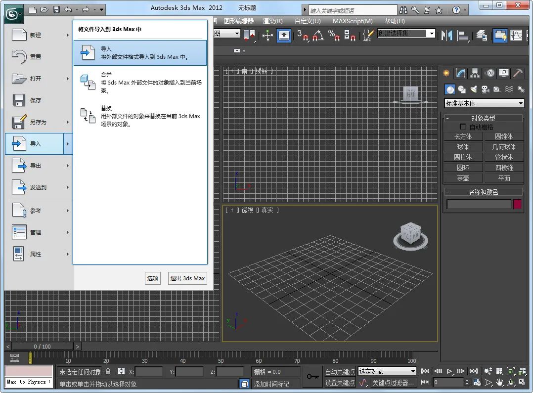
Task: Select the Geometry category icon
Action: [450, 89]
